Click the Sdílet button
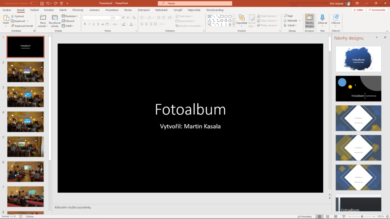The height and width of the screenshot is (219, 390). [x=358, y=10]
